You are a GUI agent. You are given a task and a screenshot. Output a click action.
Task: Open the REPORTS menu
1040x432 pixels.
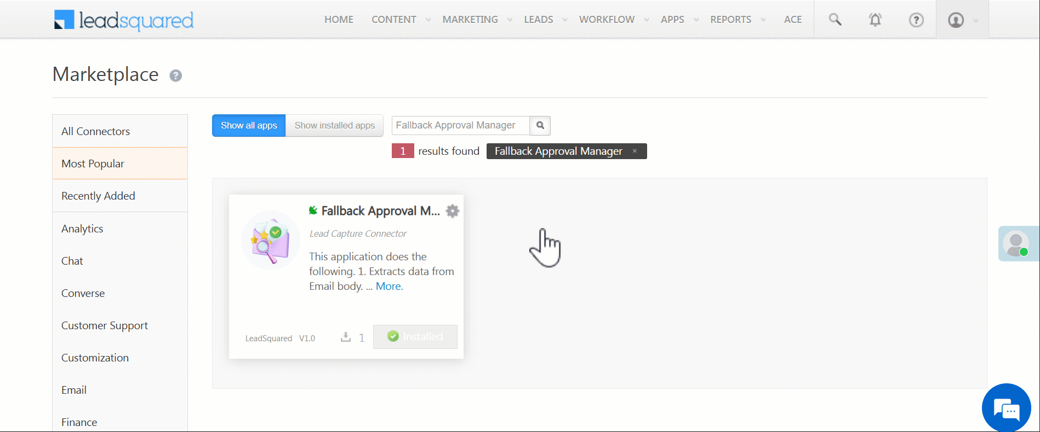pyautogui.click(x=730, y=20)
